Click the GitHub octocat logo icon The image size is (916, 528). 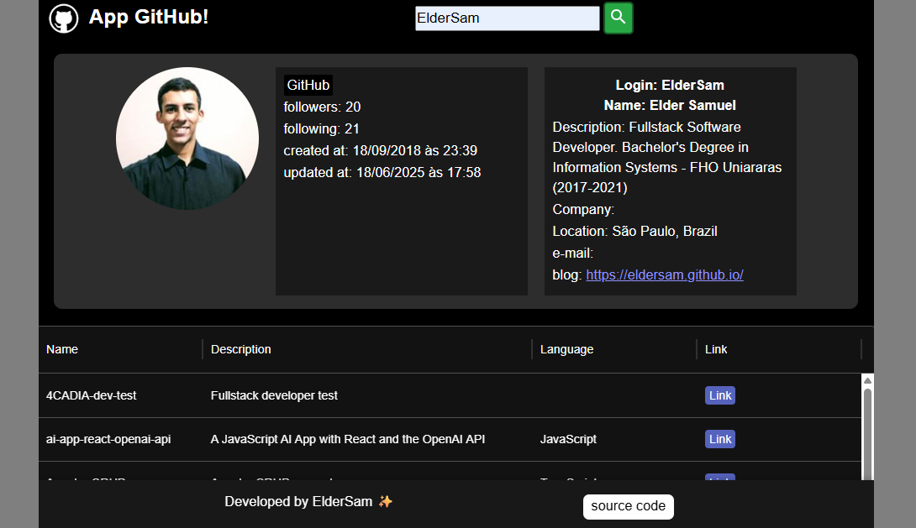point(64,18)
